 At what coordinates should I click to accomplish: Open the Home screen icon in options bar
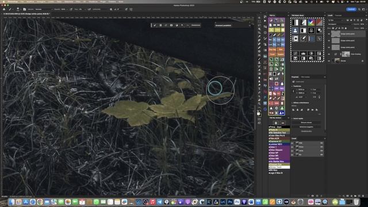pos(4,9)
